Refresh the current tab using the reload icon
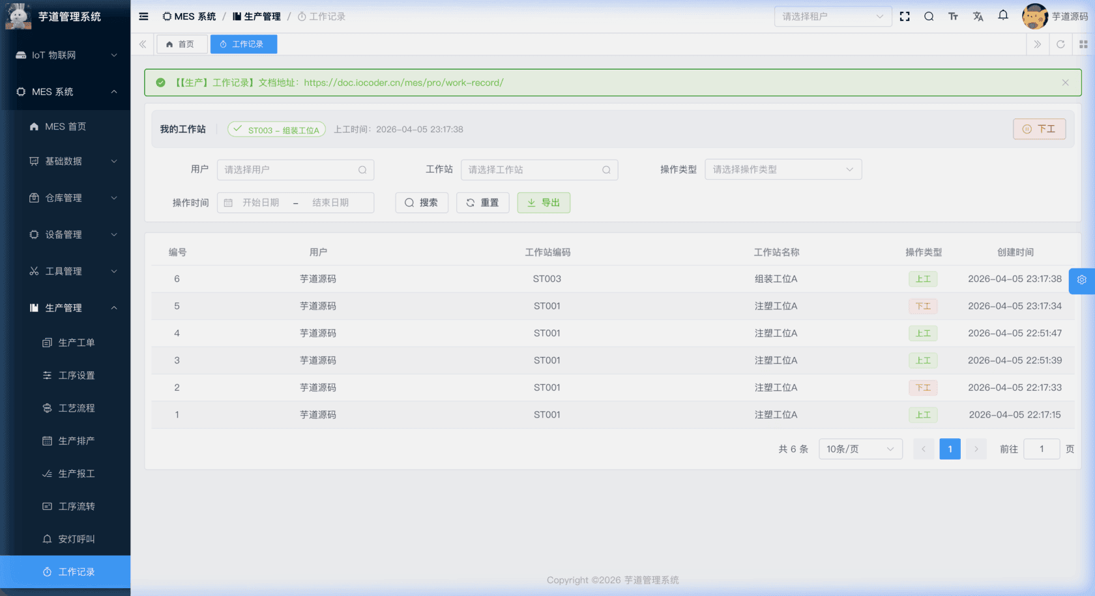1095x596 pixels. [x=1060, y=44]
